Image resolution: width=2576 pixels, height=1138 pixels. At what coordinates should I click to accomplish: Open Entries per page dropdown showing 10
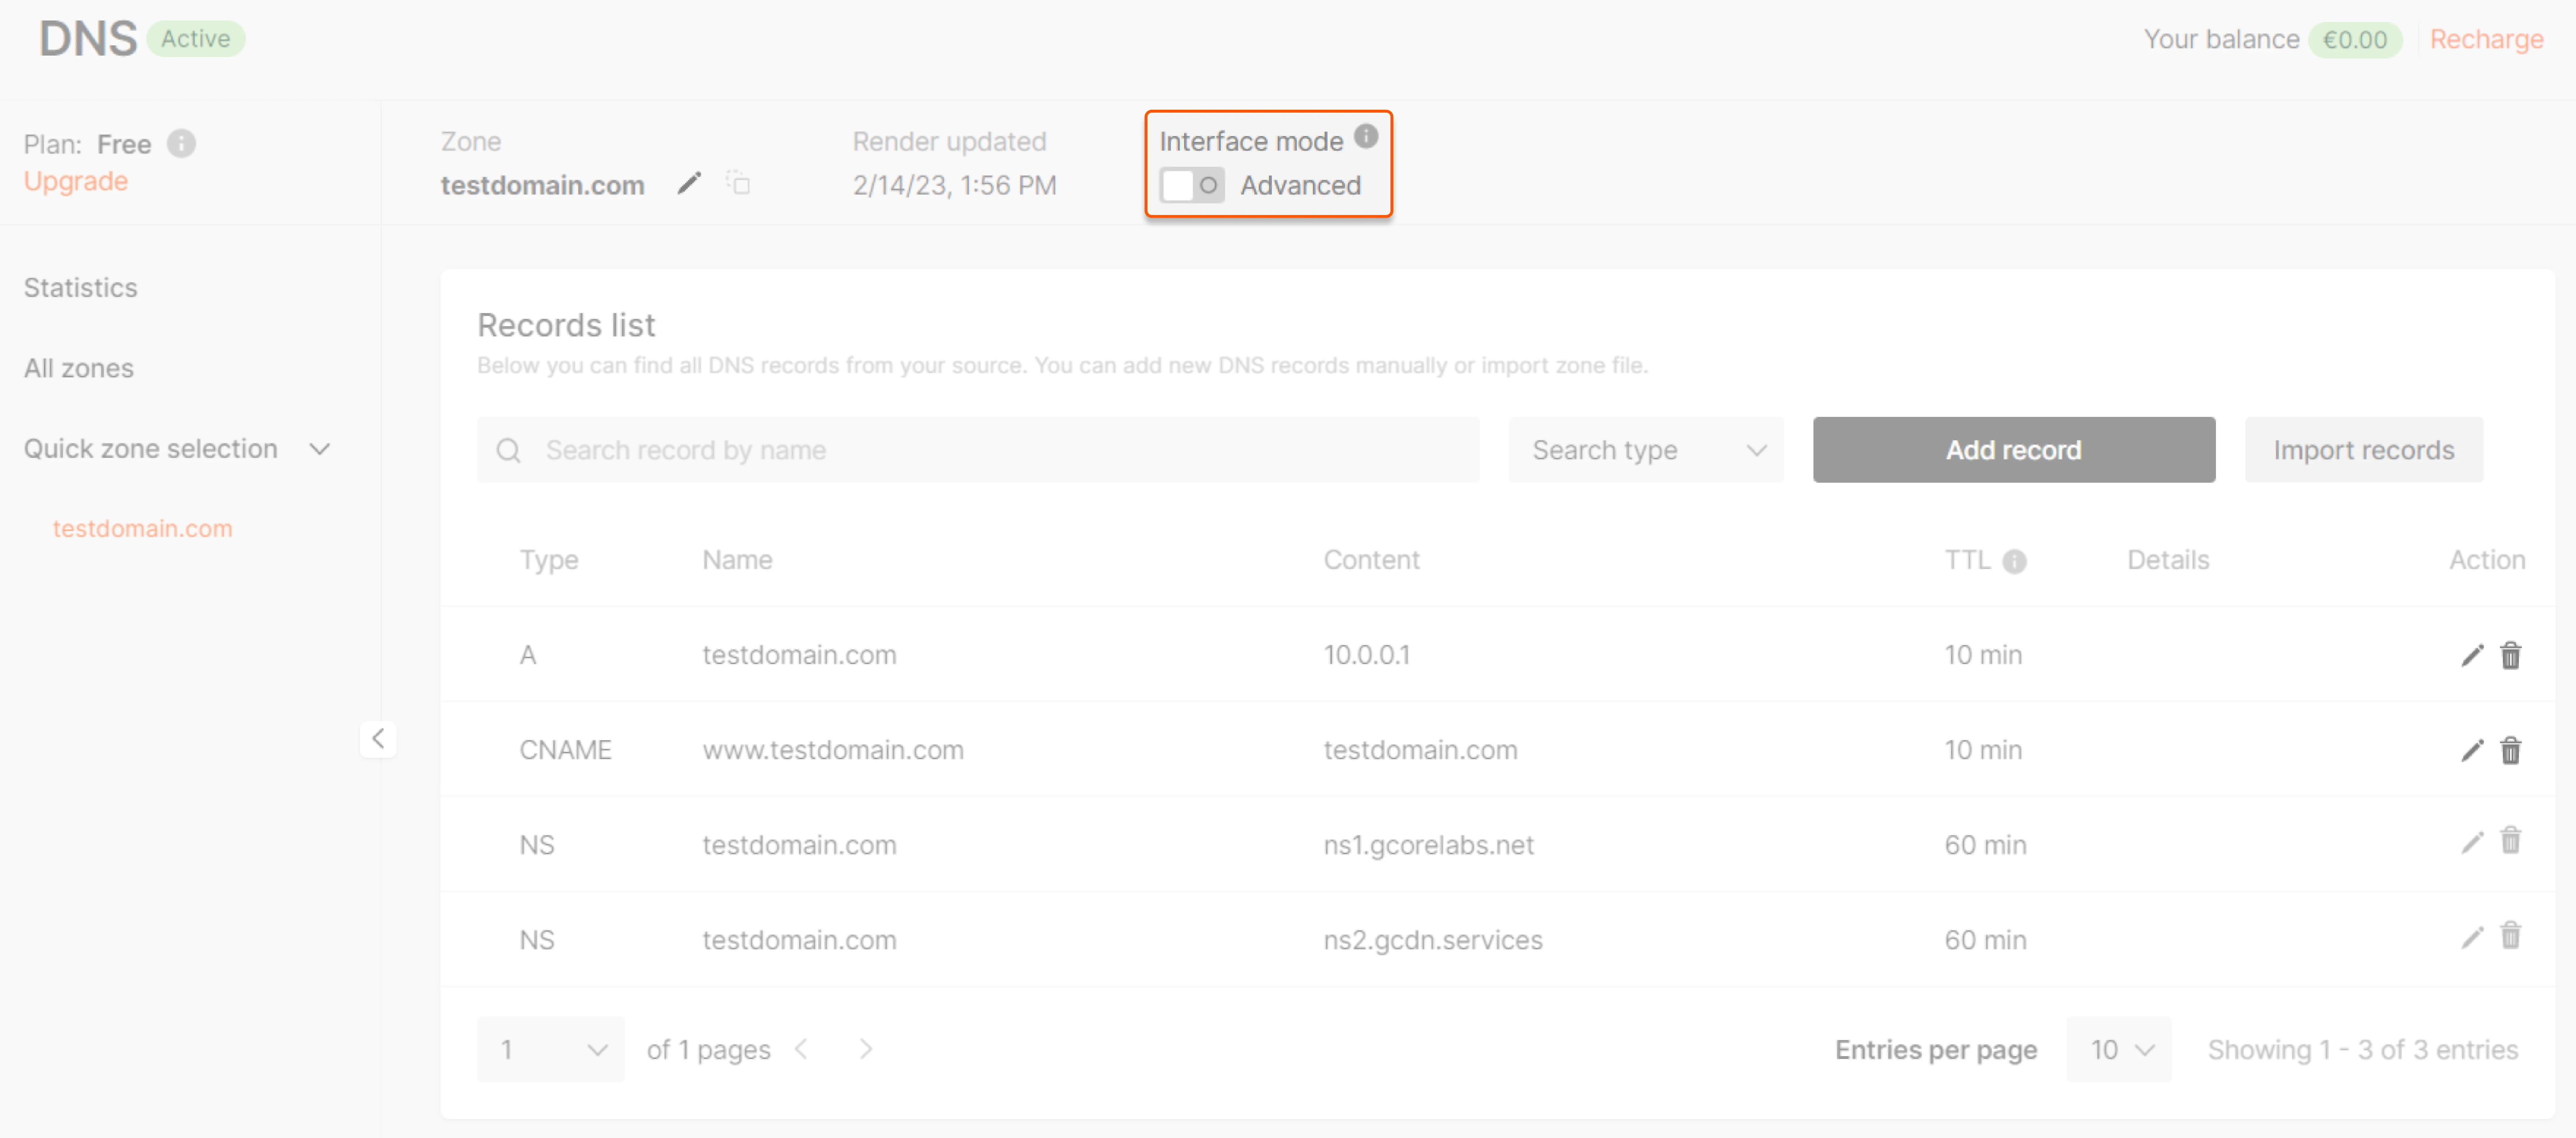2119,1049
